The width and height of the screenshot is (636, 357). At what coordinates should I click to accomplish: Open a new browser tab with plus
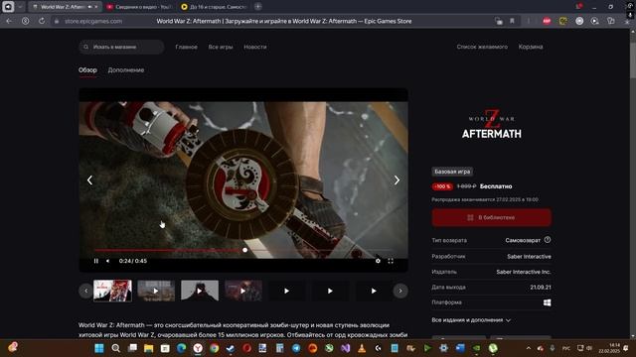[258, 7]
